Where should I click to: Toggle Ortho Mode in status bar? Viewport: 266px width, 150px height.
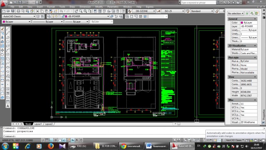coord(51,140)
